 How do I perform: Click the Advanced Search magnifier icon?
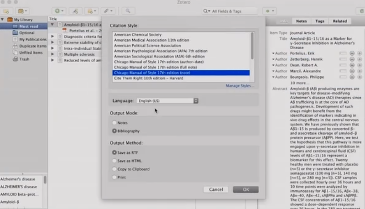[128, 11]
